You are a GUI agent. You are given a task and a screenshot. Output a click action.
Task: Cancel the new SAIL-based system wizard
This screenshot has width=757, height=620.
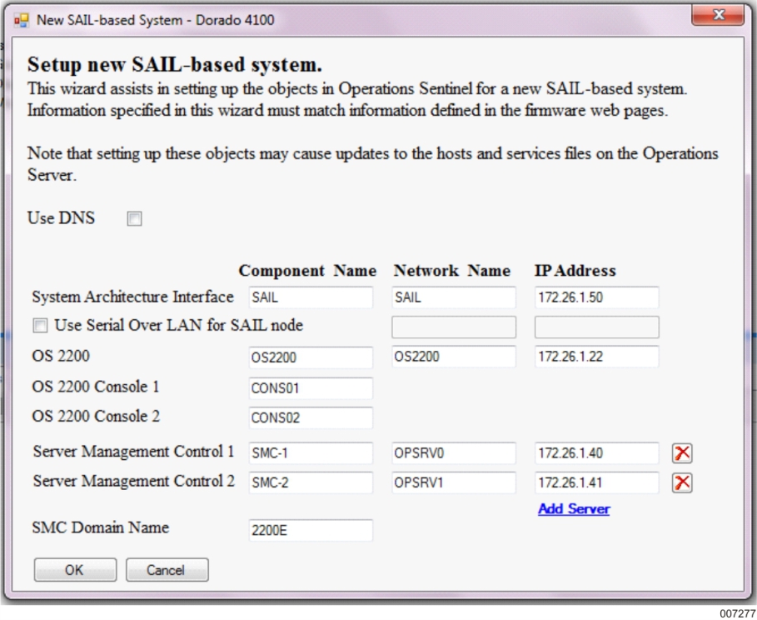(167, 570)
